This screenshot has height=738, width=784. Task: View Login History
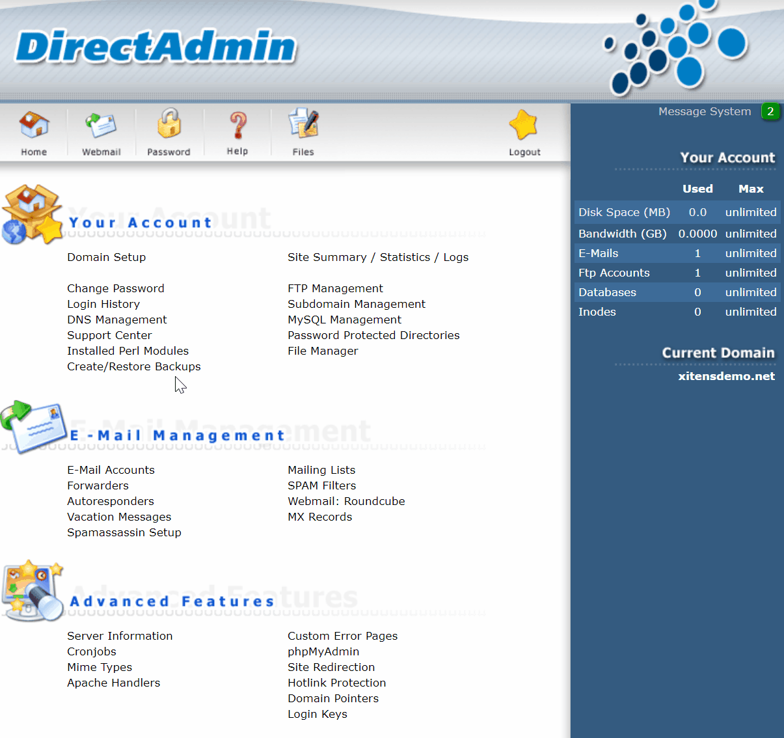pyautogui.click(x=103, y=304)
